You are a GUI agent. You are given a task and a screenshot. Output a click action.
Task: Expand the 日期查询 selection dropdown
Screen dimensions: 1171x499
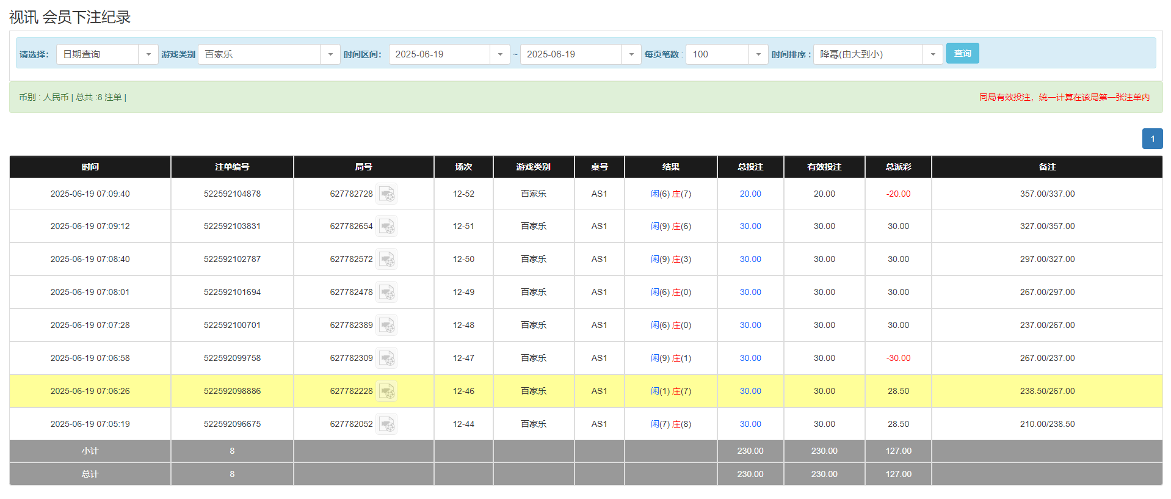coord(148,54)
